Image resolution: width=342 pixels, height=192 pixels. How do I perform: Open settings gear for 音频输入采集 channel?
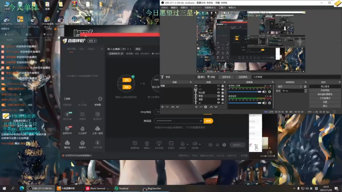pyautogui.click(x=270, y=92)
